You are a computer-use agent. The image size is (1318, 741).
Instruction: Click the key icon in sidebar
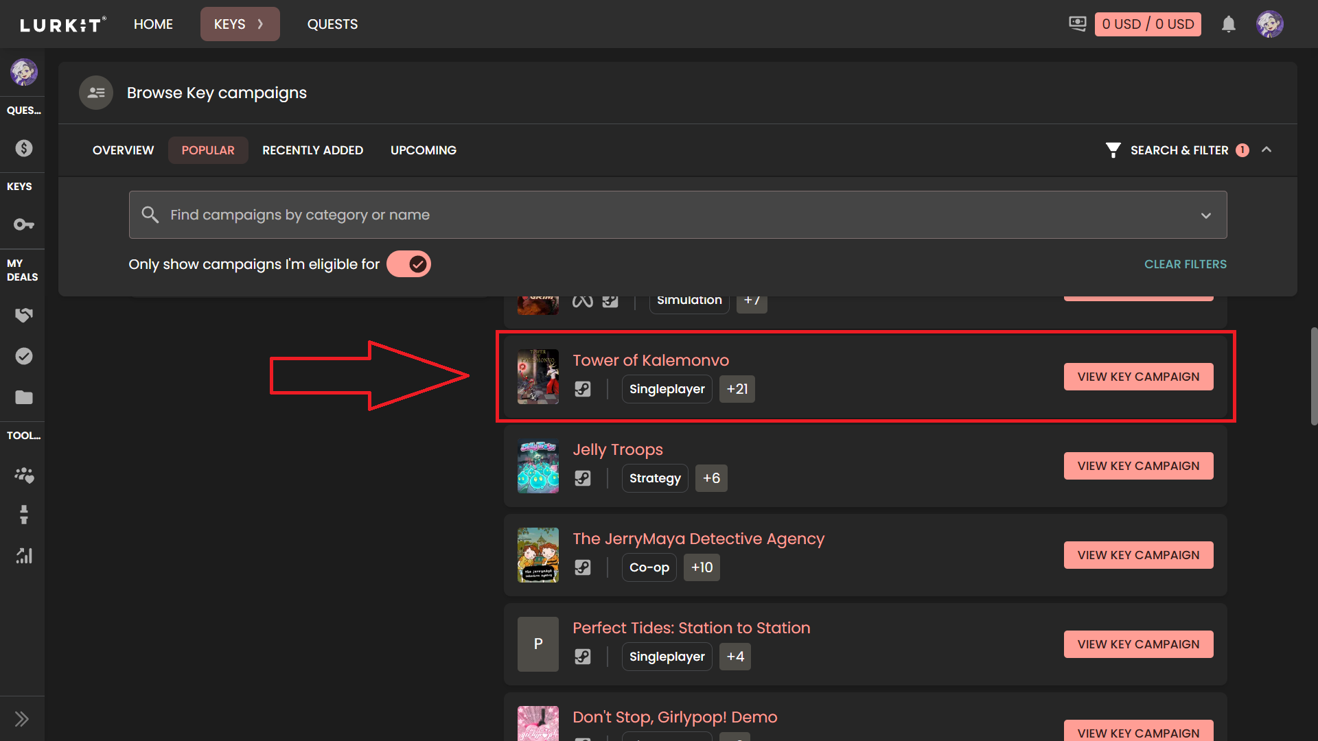24,224
